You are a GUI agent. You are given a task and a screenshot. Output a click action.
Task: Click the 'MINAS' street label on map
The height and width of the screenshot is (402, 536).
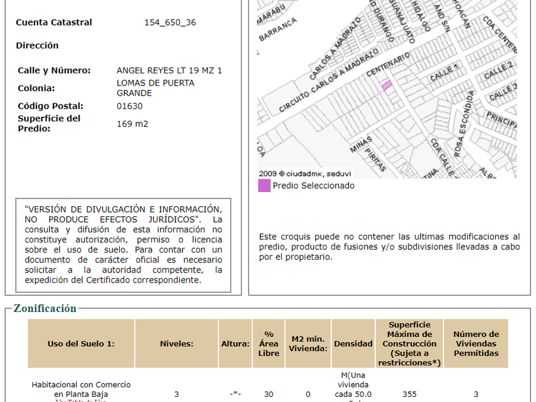coord(361,145)
